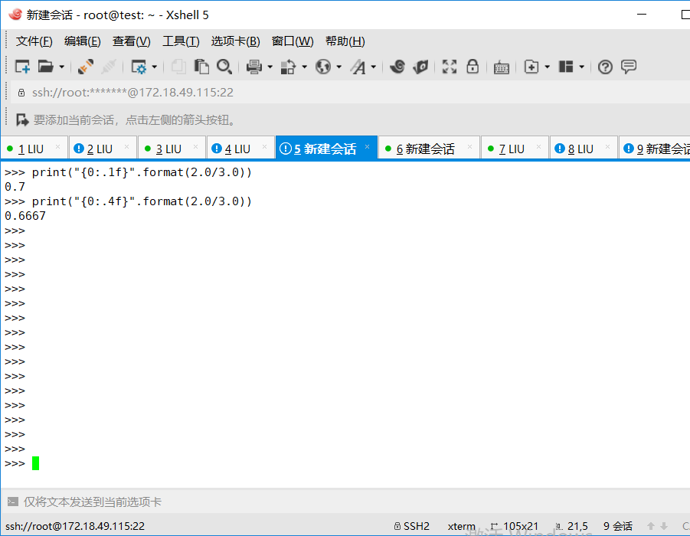Screen dimensions: 690x536
Task: Open the Help question mark icon
Action: pos(605,67)
